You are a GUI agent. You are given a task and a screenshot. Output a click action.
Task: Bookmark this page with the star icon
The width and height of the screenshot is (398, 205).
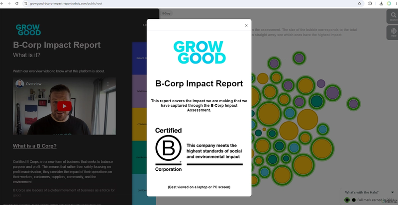tap(359, 3)
